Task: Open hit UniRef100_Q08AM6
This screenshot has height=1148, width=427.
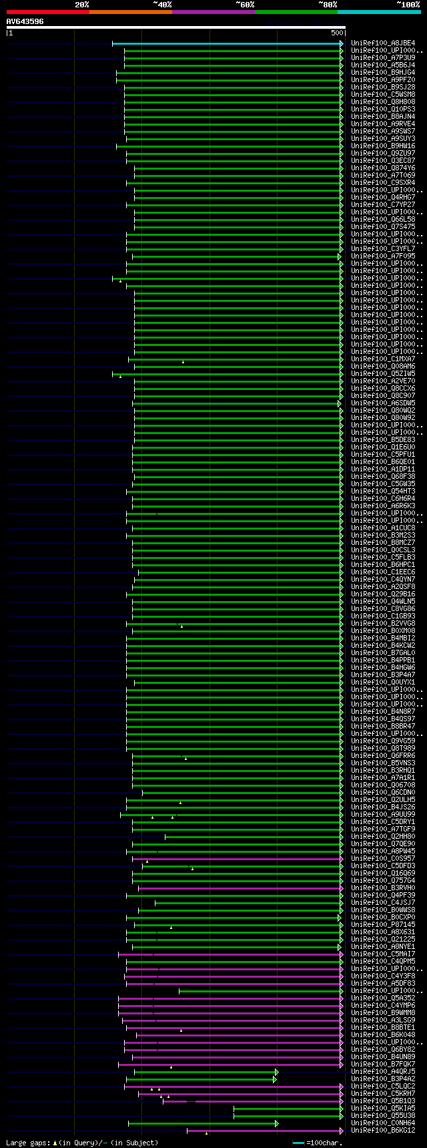Action: coord(383,367)
